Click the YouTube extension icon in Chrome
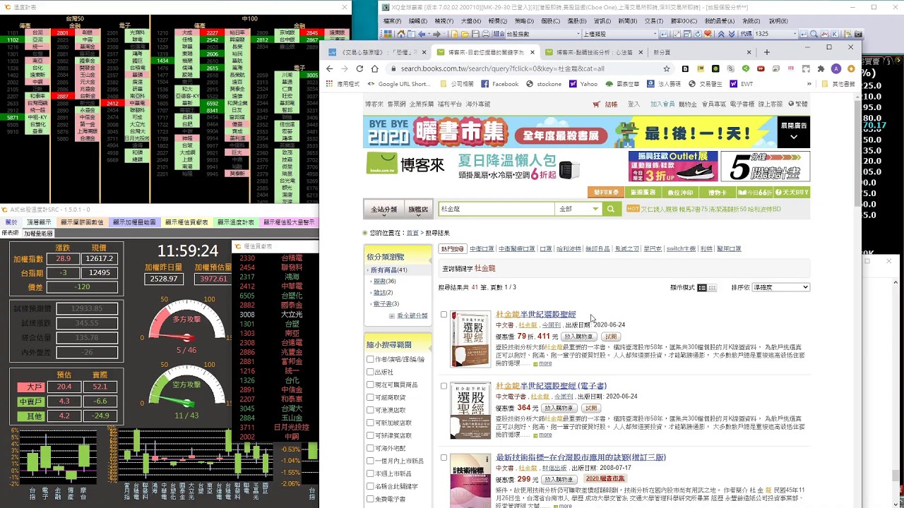The width and height of the screenshot is (904, 508). (x=761, y=68)
